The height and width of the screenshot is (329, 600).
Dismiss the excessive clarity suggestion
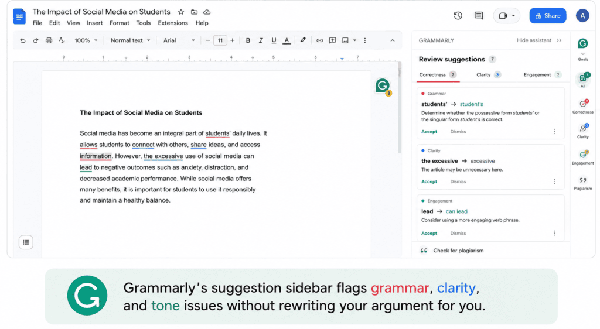click(x=458, y=181)
